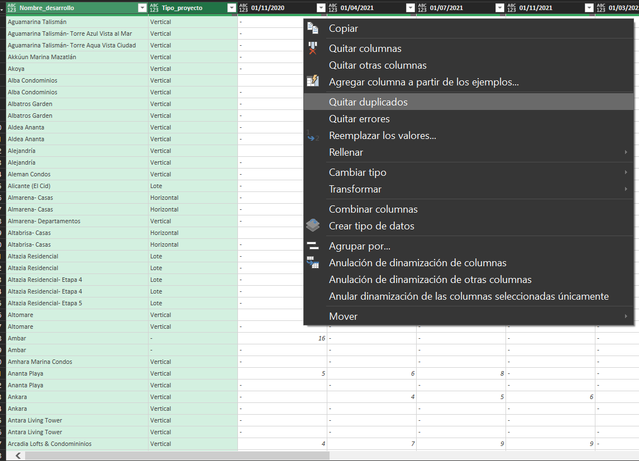Click the Agrupar por icon
This screenshot has width=639, height=461.
coord(313,246)
